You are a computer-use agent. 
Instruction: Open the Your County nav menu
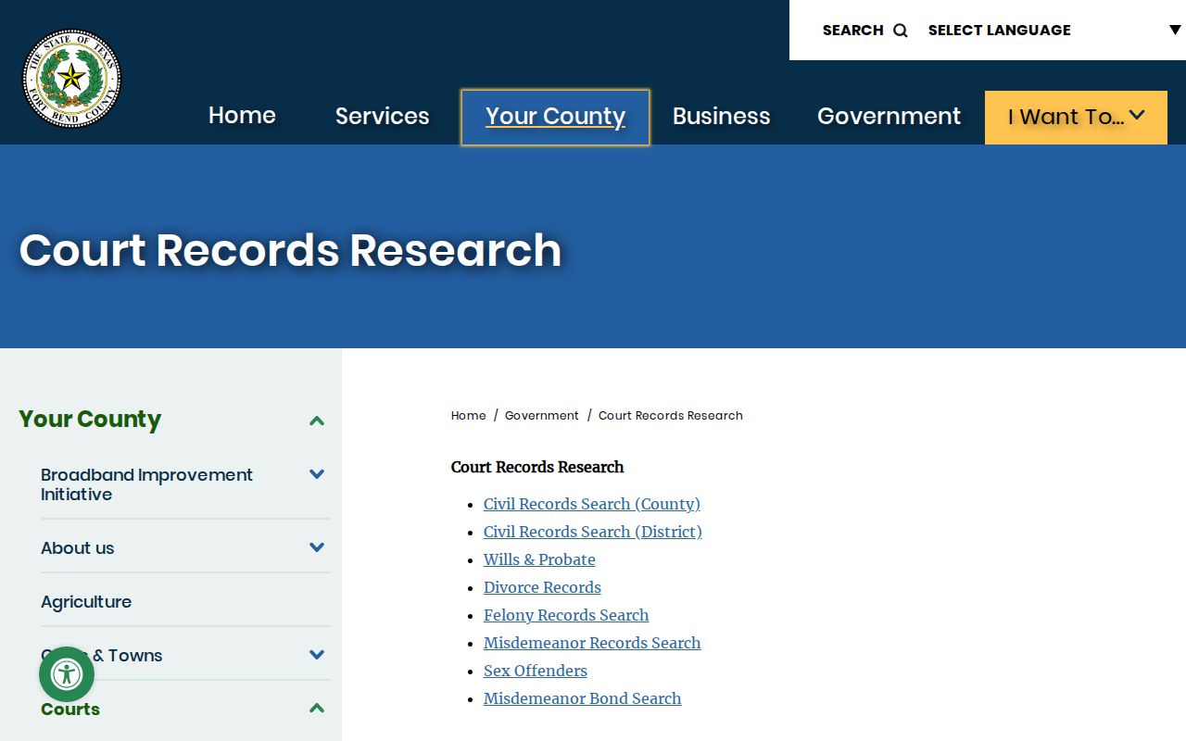tap(555, 117)
